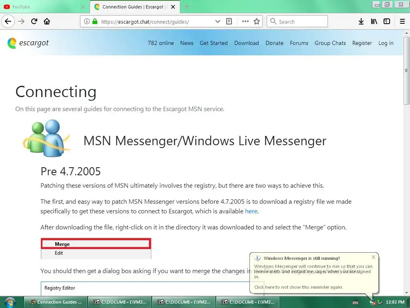Click the 782 online counter link

point(161,43)
